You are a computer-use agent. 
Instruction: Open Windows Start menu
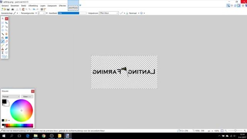tap(3, 136)
